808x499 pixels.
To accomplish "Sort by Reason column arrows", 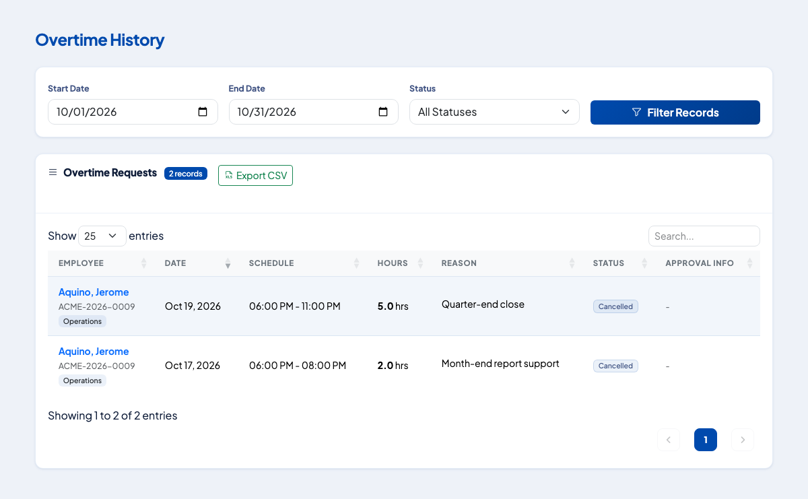I will [572, 263].
